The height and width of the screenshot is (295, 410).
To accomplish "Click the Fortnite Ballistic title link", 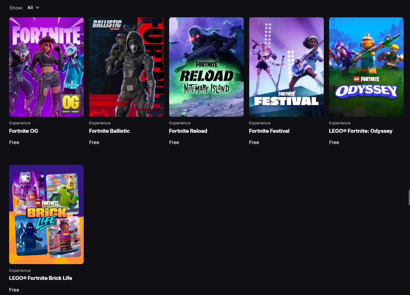I will (x=109, y=131).
